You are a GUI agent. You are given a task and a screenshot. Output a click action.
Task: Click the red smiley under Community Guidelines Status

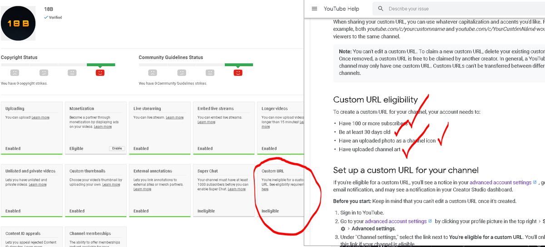pyautogui.click(x=238, y=73)
